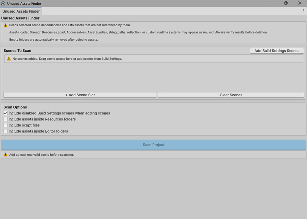
Task: Click the Unity icon in title bar
Action: [3, 3]
